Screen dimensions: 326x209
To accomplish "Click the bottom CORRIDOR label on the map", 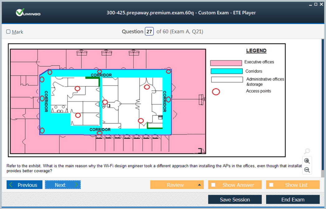I will [x=100, y=129].
